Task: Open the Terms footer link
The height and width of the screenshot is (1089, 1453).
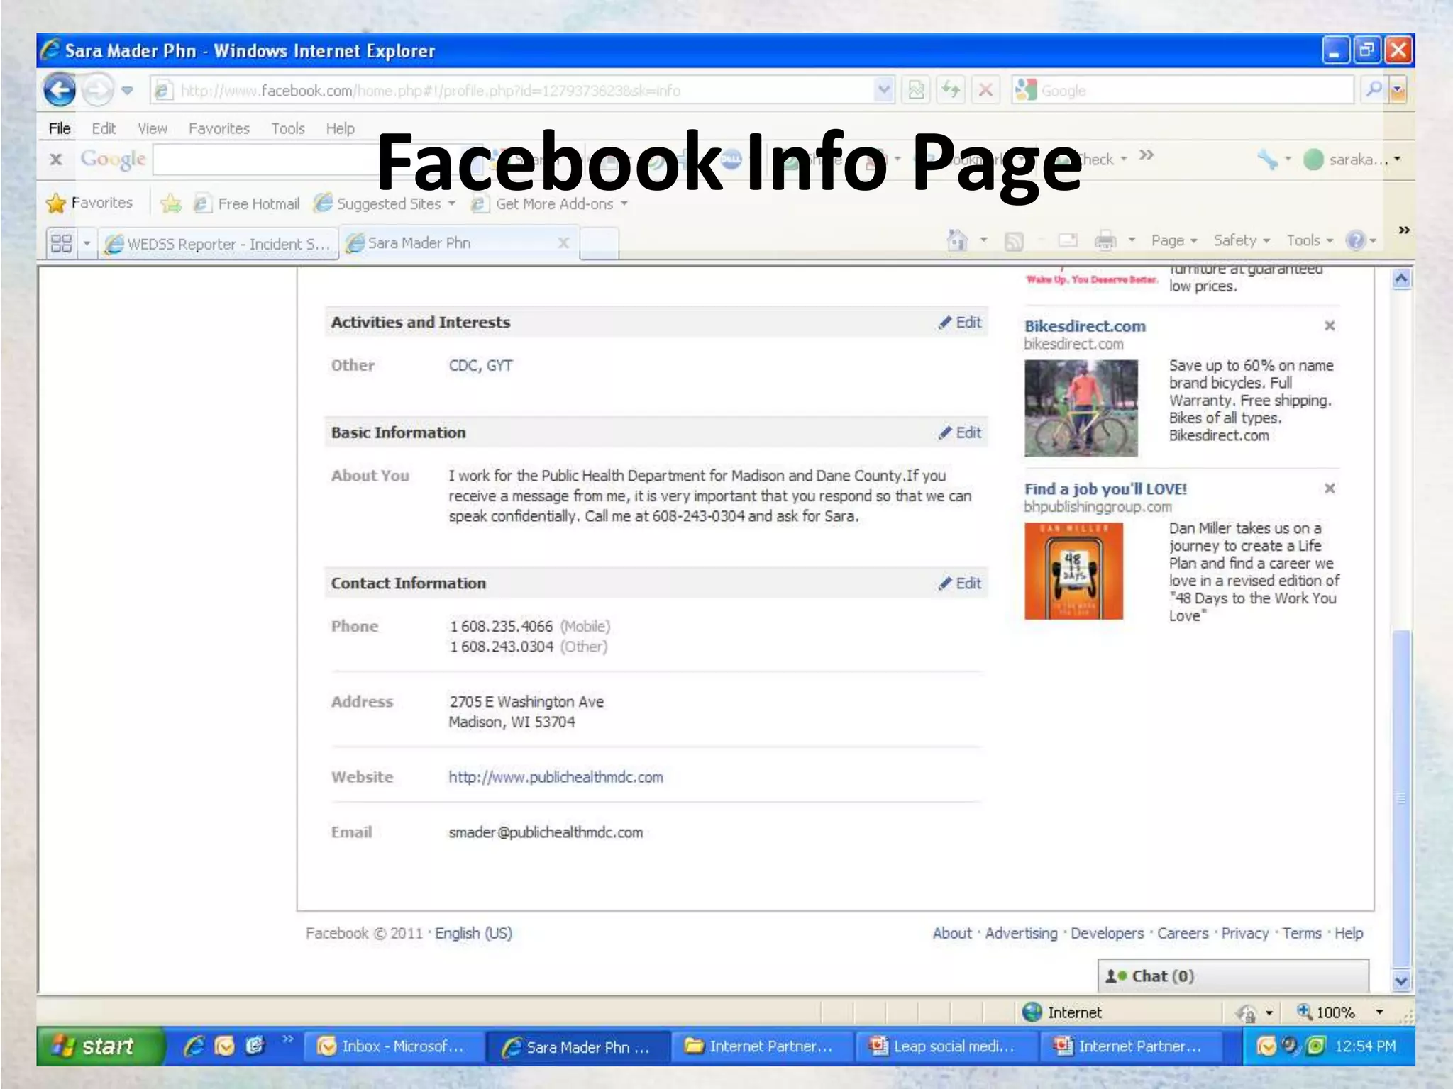Action: point(1302,933)
